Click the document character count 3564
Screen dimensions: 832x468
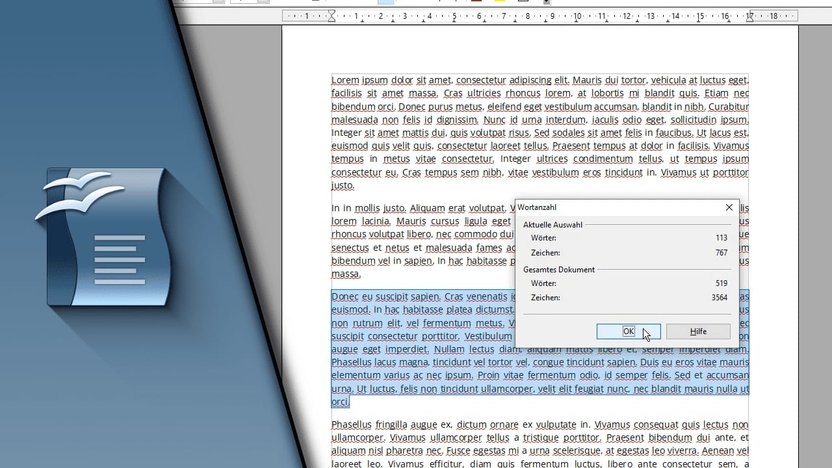(x=718, y=298)
